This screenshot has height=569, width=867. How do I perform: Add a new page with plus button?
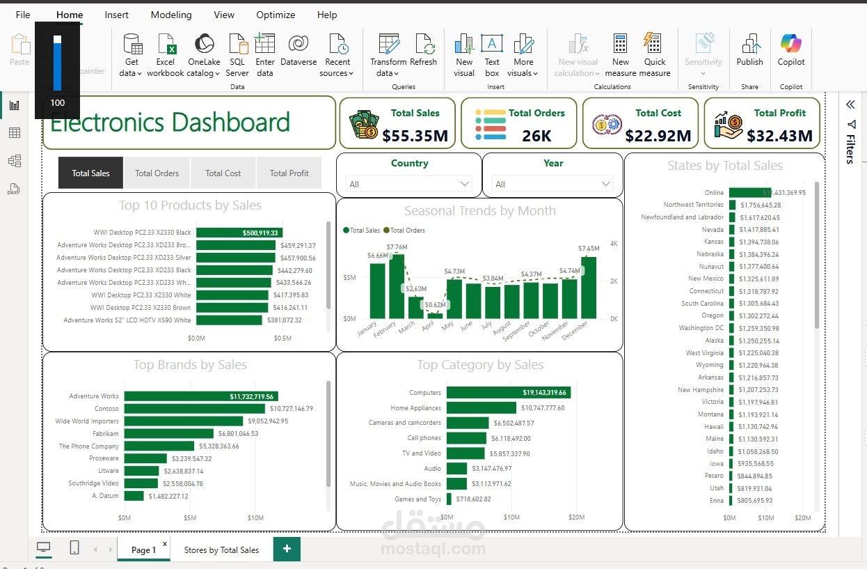point(287,549)
